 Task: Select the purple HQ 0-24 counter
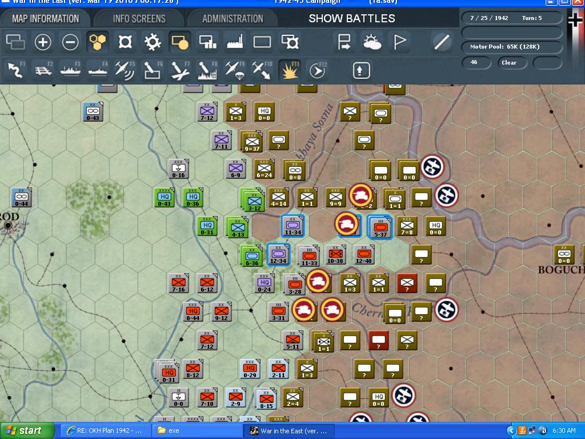[265, 283]
